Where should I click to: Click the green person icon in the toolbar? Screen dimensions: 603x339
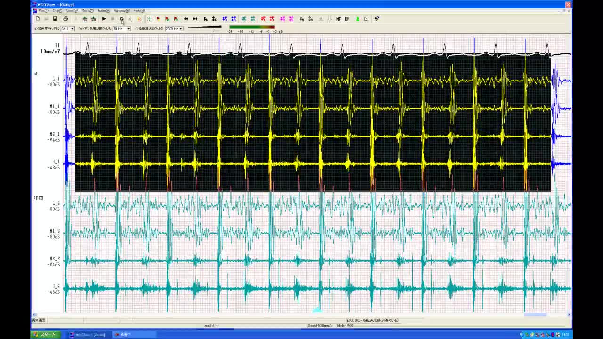357,19
